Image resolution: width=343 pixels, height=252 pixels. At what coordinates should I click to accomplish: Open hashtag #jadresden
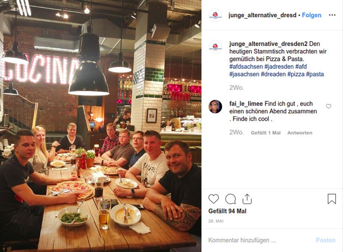point(279,66)
